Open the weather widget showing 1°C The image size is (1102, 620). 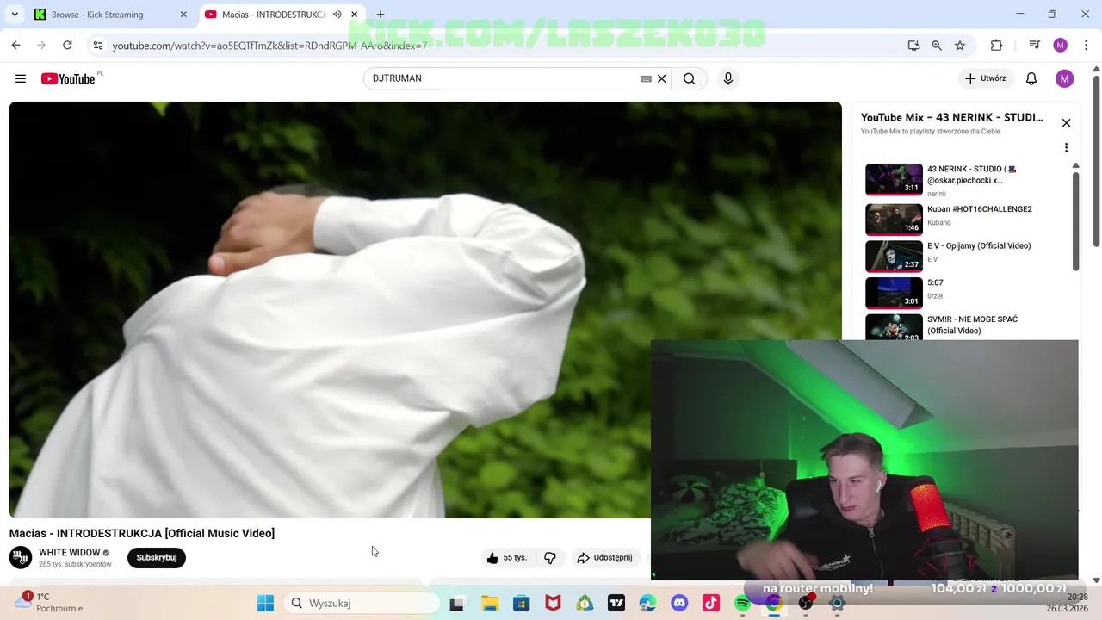[x=48, y=602]
